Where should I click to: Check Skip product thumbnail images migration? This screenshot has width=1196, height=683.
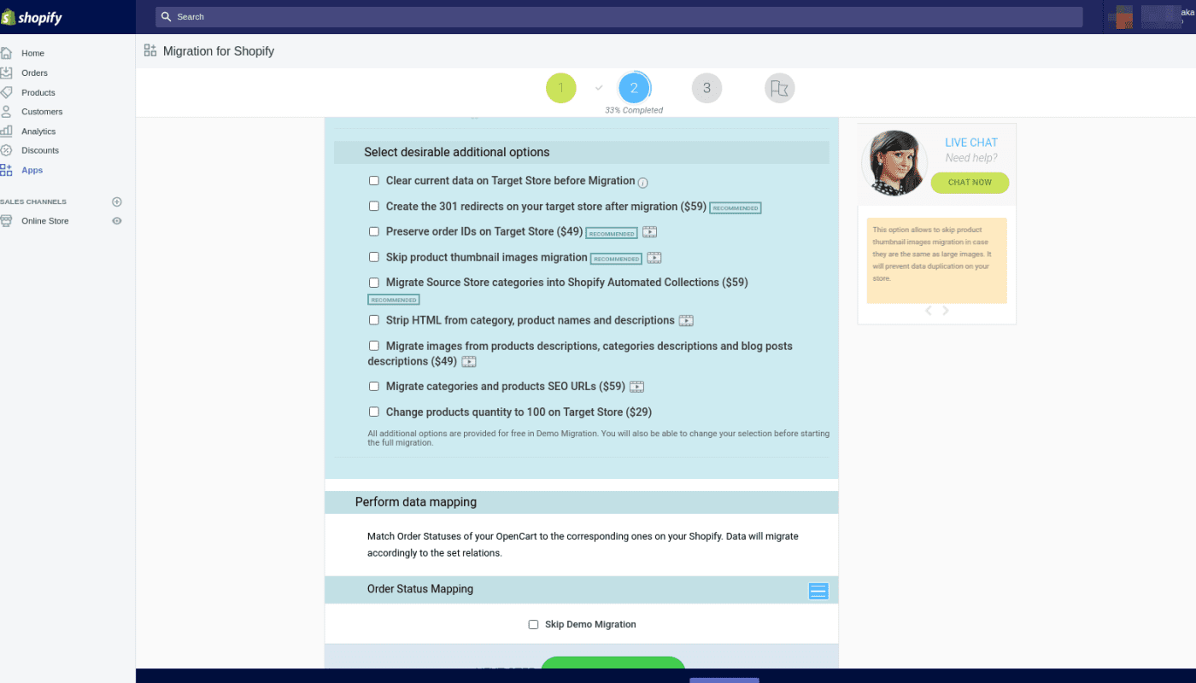click(x=374, y=257)
